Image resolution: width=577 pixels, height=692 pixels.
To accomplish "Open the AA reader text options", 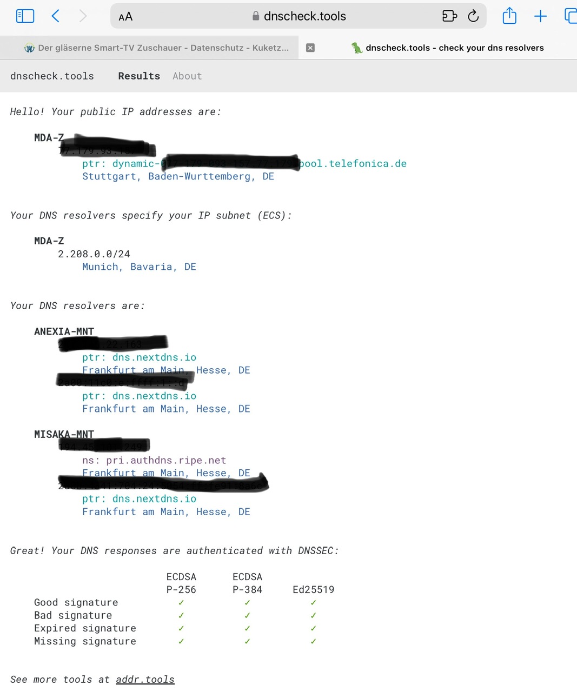I will click(x=125, y=17).
